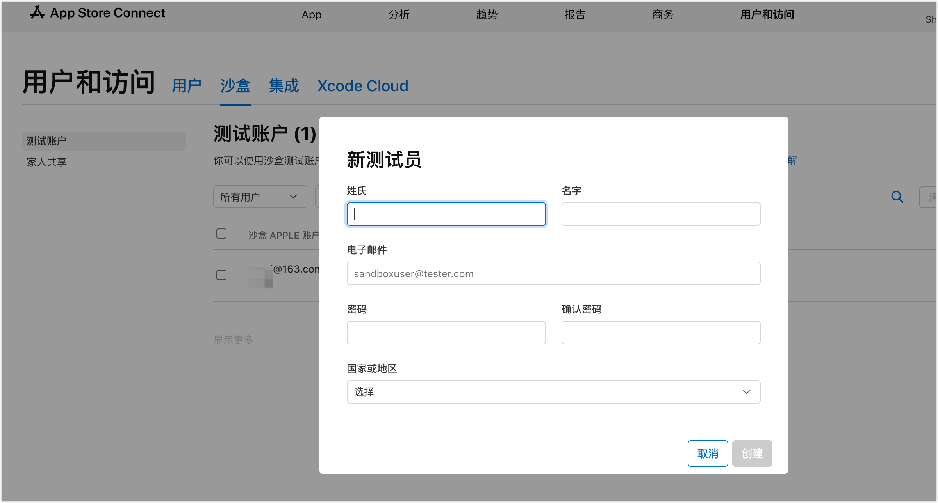This screenshot has height=503, width=938.
Task: Click the 确认密码 field
Action: 660,333
